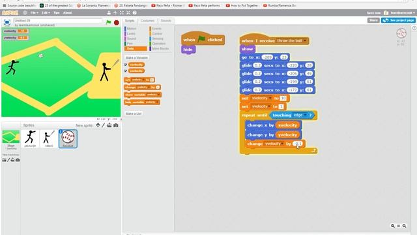Select the Duplicate stamp tool
The image size is (417, 235).
109,12
